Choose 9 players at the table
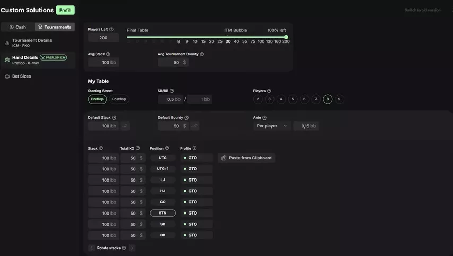Image resolution: width=453 pixels, height=256 pixels. [x=339, y=99]
